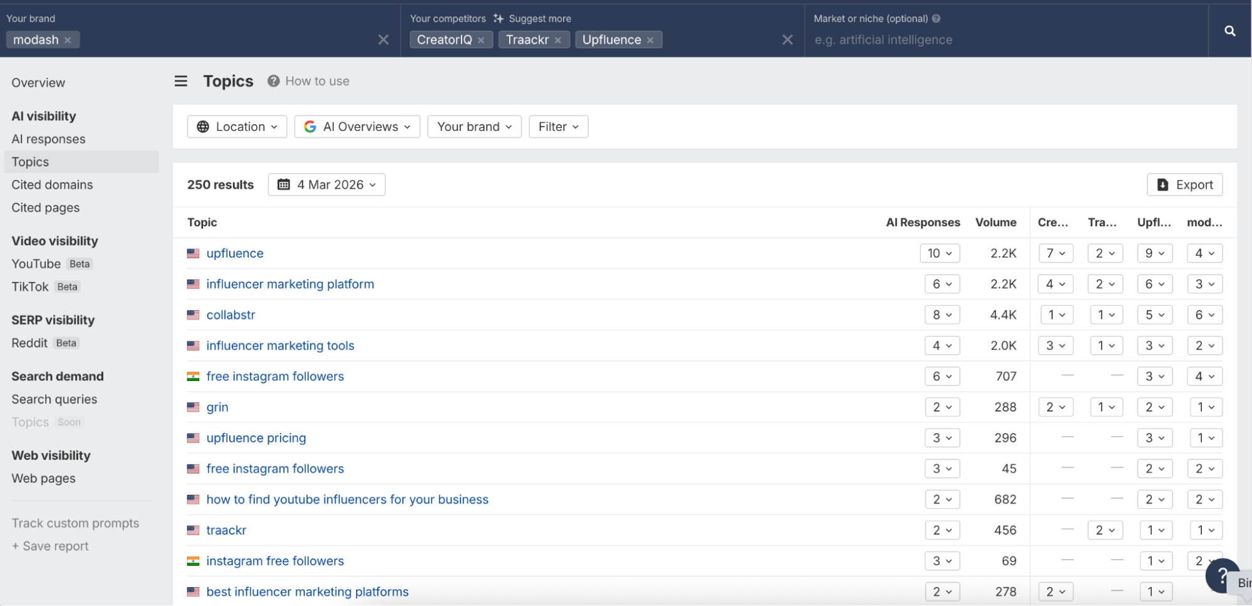Open the collabstr topic link

click(231, 315)
